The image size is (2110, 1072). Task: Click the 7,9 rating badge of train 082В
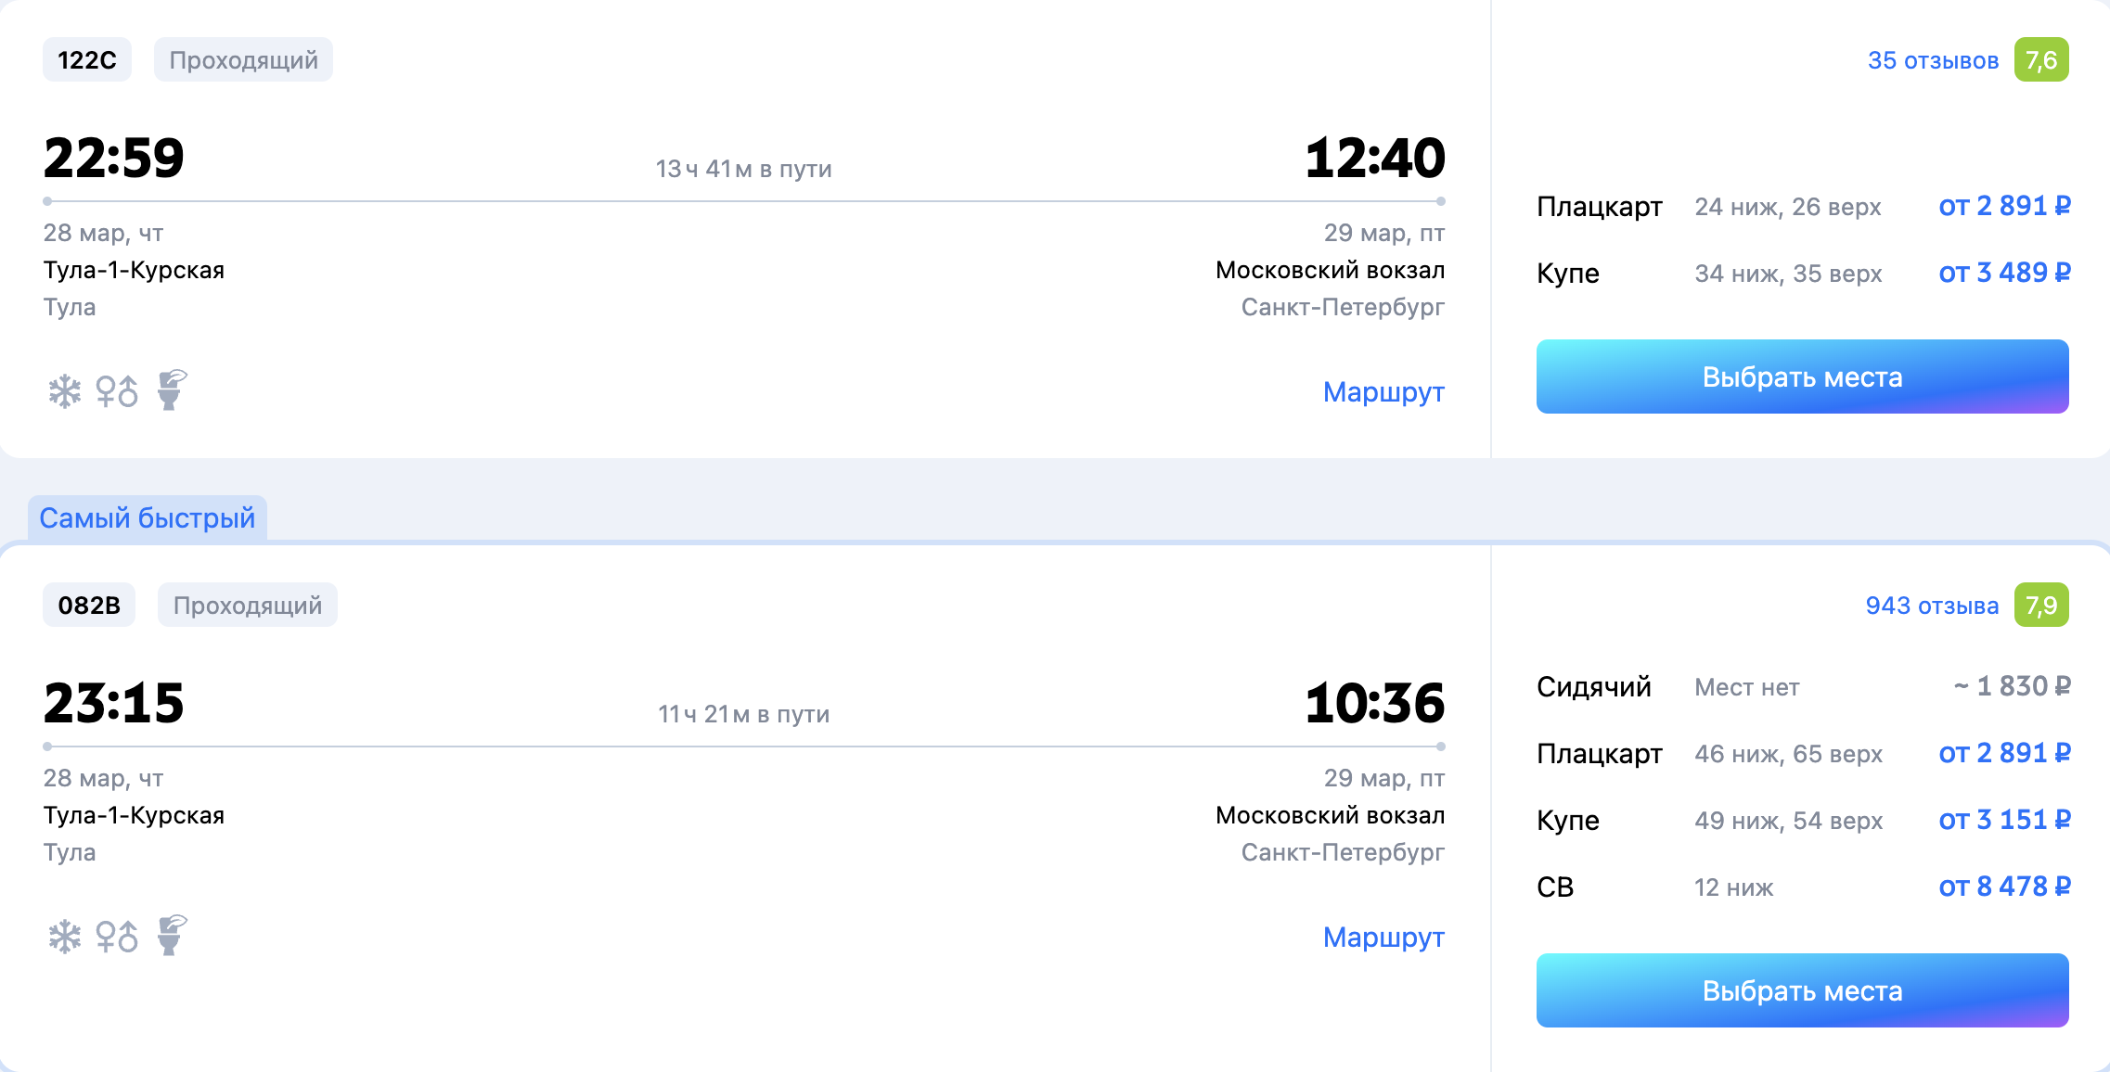(2041, 606)
